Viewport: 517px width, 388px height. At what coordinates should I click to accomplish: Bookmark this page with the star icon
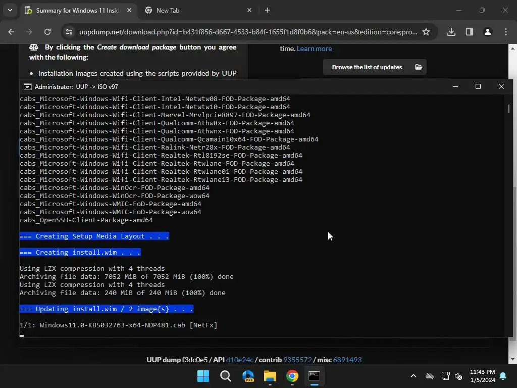click(x=426, y=32)
